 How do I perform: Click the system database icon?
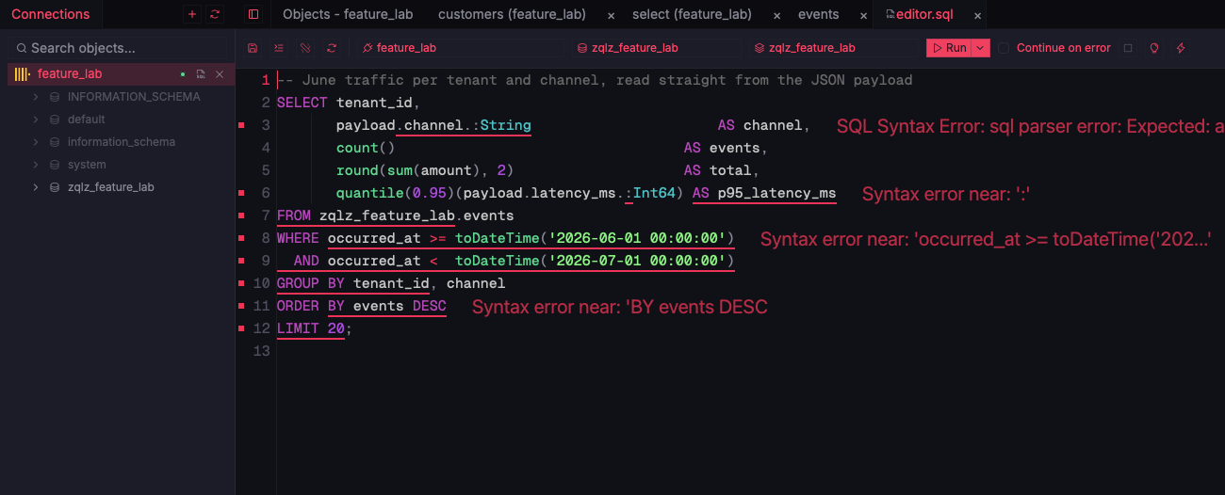click(x=55, y=165)
